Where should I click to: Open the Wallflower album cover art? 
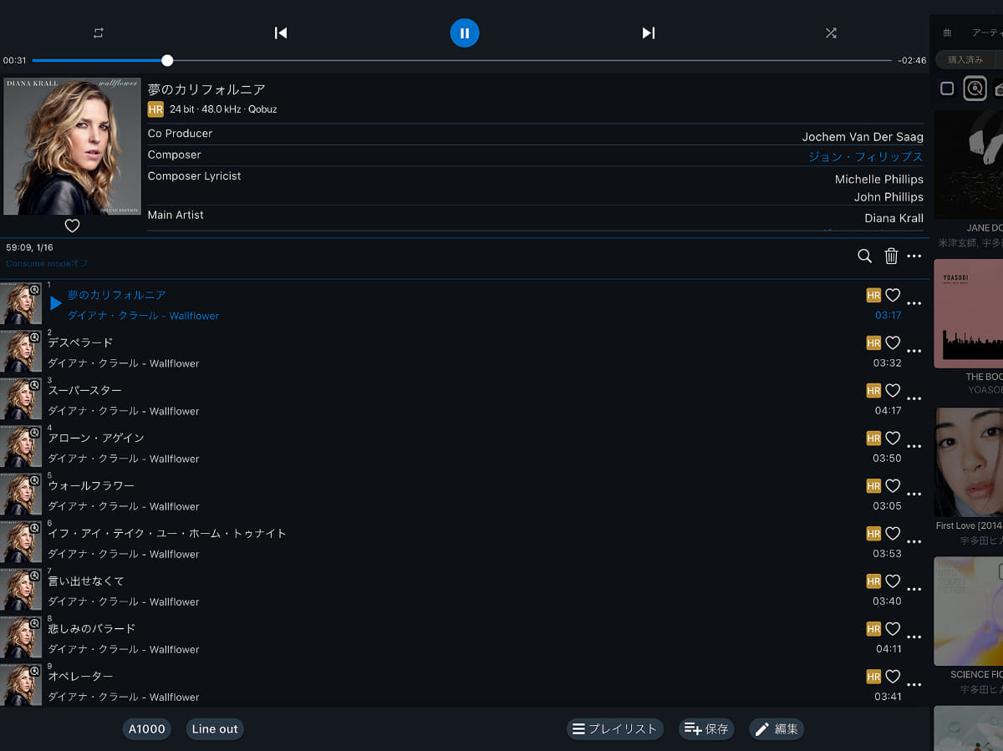pyautogui.click(x=72, y=146)
